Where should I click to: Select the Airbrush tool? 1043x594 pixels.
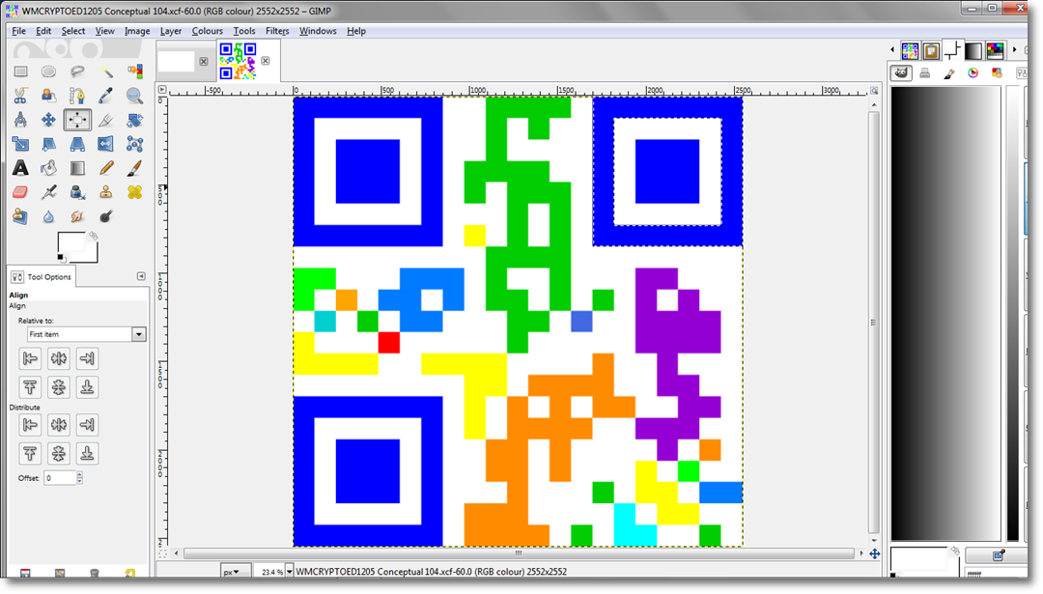click(x=48, y=192)
